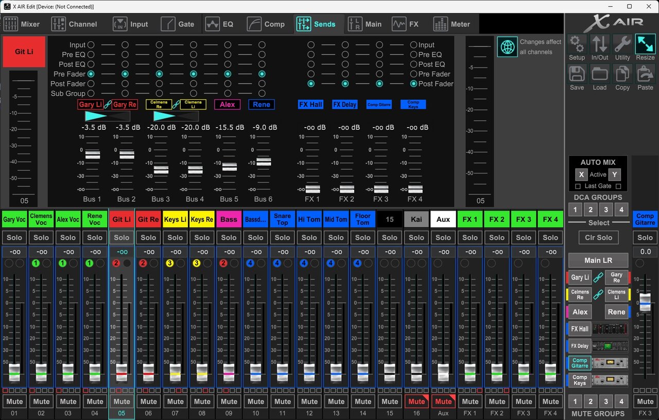Check the left Last Gate checkbox
The image size is (659, 420).
pos(578,186)
